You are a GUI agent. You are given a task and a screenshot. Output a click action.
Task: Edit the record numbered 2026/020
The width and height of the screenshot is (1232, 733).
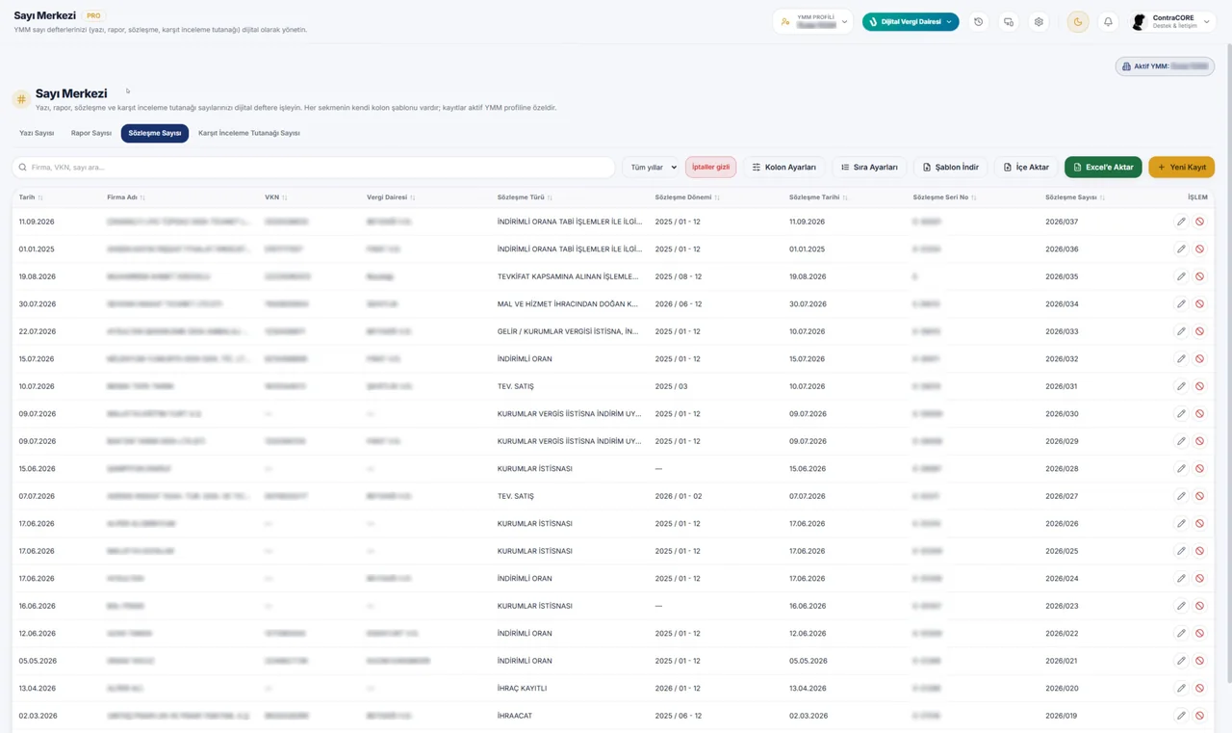[1181, 689]
